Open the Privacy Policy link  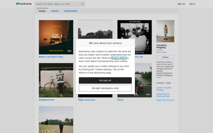(119, 58)
